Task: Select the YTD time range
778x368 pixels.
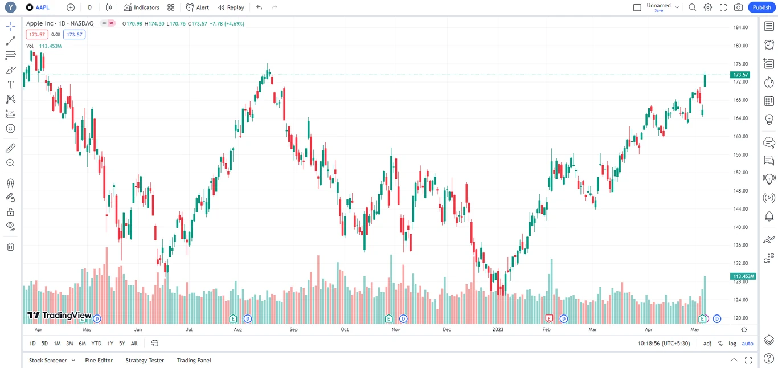Action: point(96,344)
